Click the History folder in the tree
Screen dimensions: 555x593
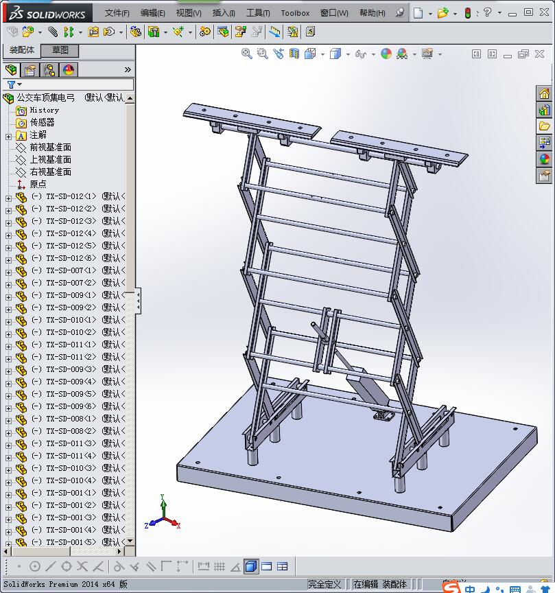pos(44,110)
